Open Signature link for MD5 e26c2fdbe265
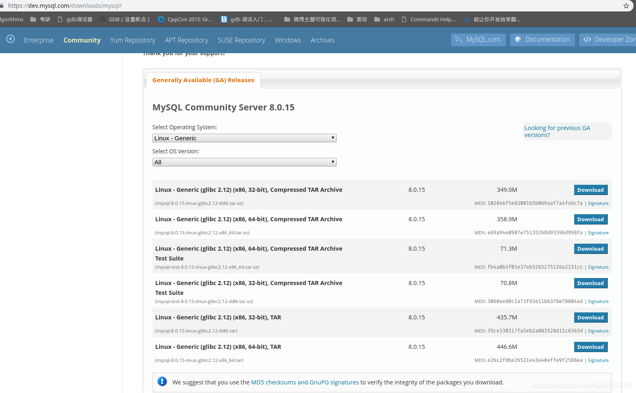 pos(598,360)
